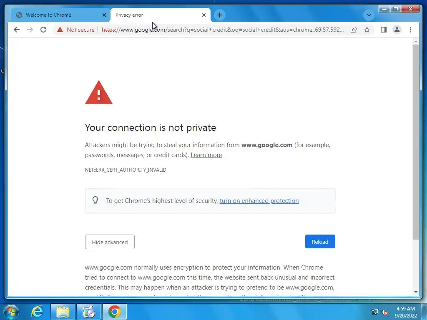This screenshot has height=320, width=427.
Task: Expand the tab search chevron
Action: (369, 15)
